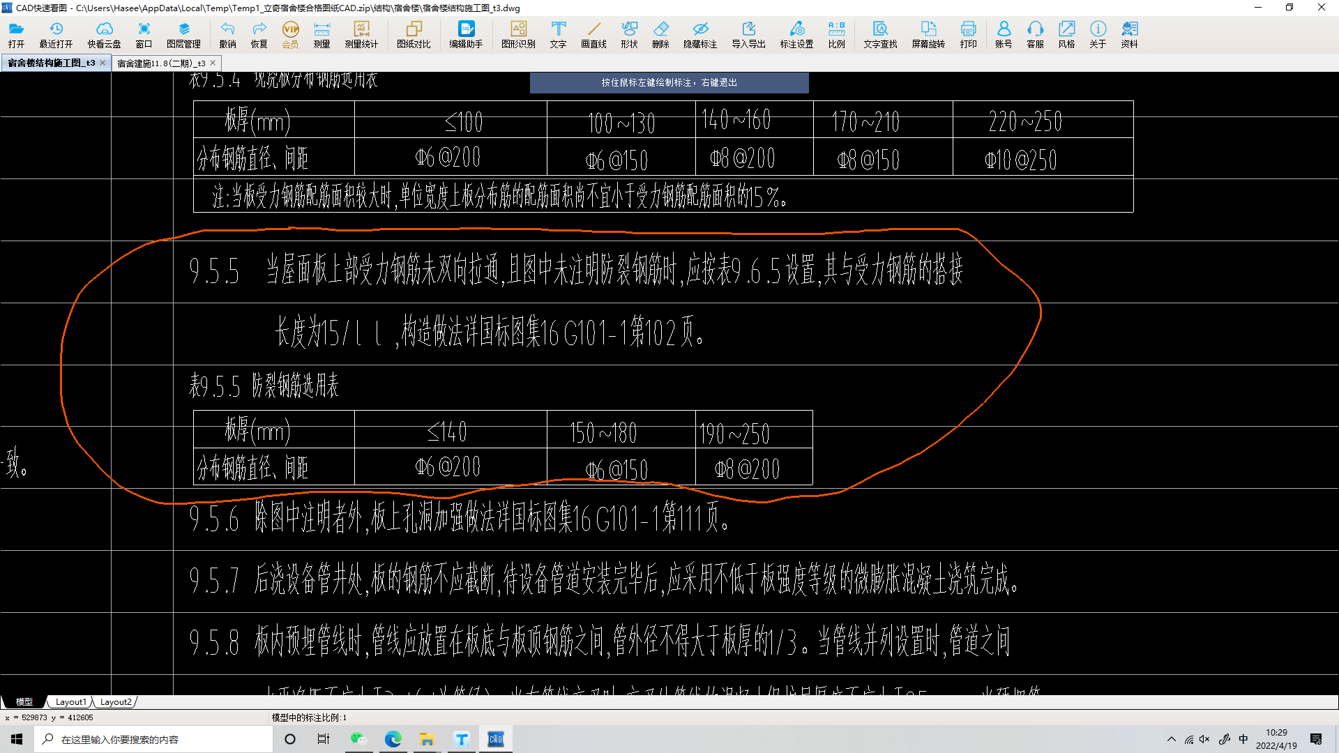1339x753 pixels.
Task: Open File Explorer from taskbar
Action: [x=427, y=739]
